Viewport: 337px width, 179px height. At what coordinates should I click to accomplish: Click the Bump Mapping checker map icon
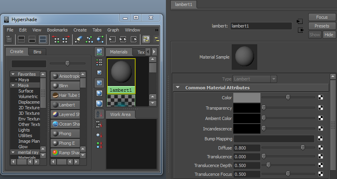(321, 139)
